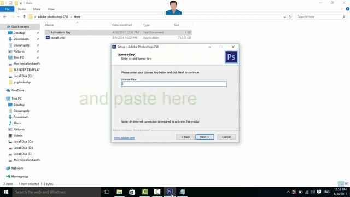
Task: Click the Next button in setup dialog
Action: click(x=205, y=137)
